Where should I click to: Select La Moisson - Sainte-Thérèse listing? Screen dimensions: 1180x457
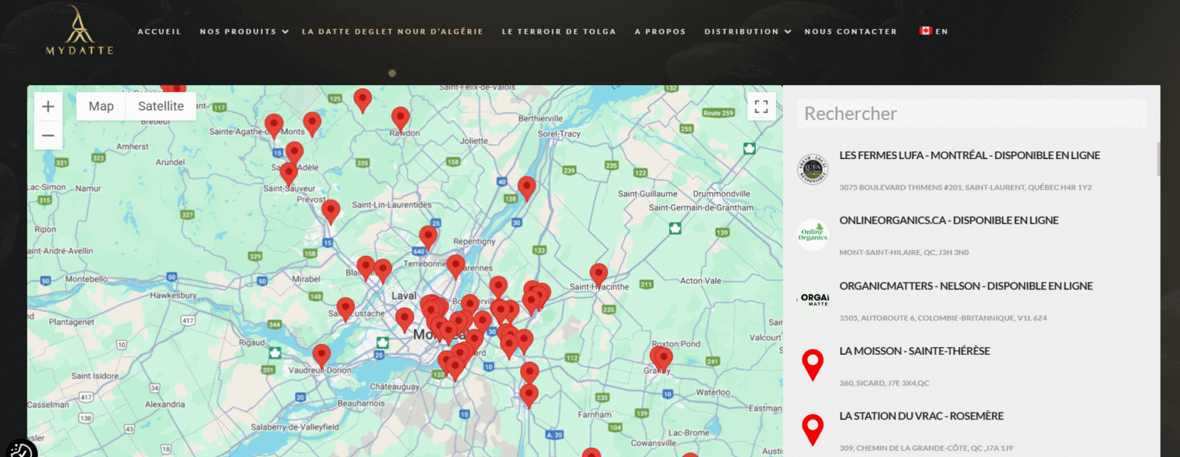point(914,351)
